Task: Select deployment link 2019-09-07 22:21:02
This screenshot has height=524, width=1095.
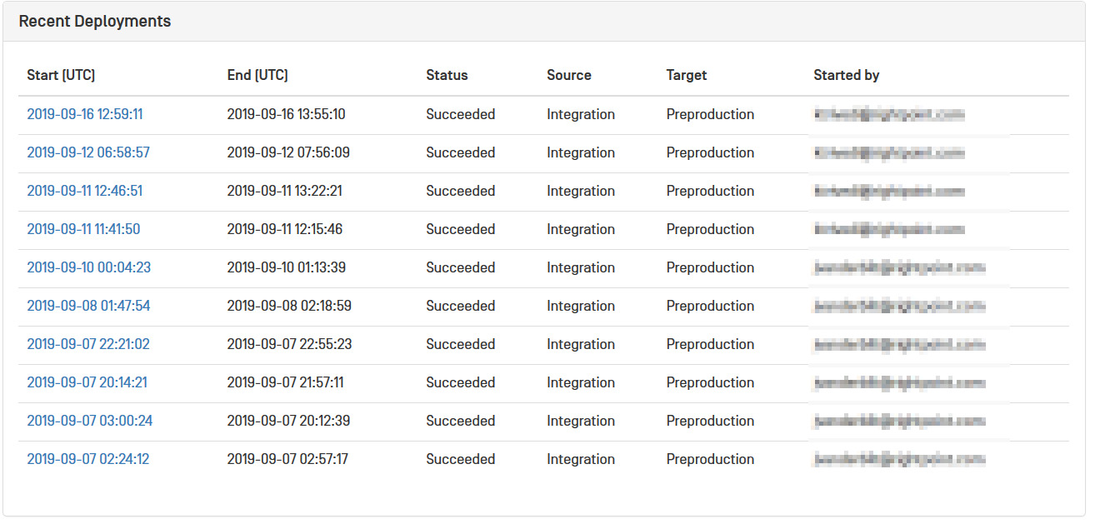Action: click(x=88, y=344)
